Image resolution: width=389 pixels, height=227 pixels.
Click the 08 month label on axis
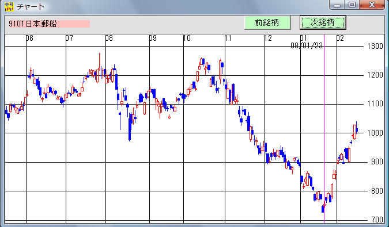click(x=109, y=38)
